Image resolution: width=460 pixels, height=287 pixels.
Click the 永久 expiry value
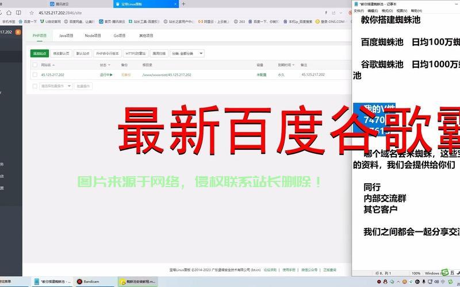(x=281, y=75)
